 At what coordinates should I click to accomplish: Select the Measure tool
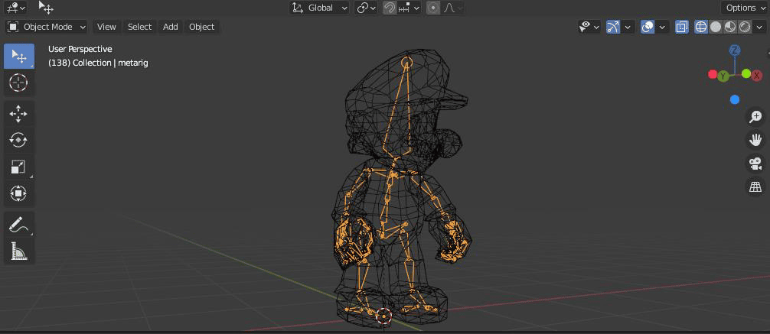(19, 251)
